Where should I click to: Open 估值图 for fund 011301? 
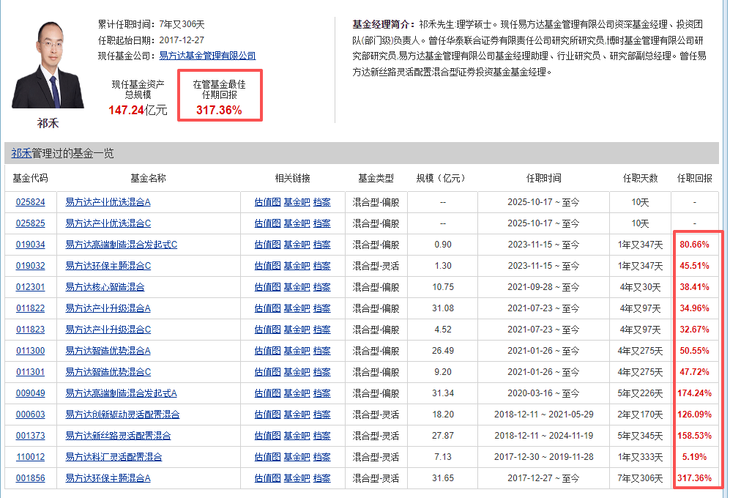coord(268,372)
